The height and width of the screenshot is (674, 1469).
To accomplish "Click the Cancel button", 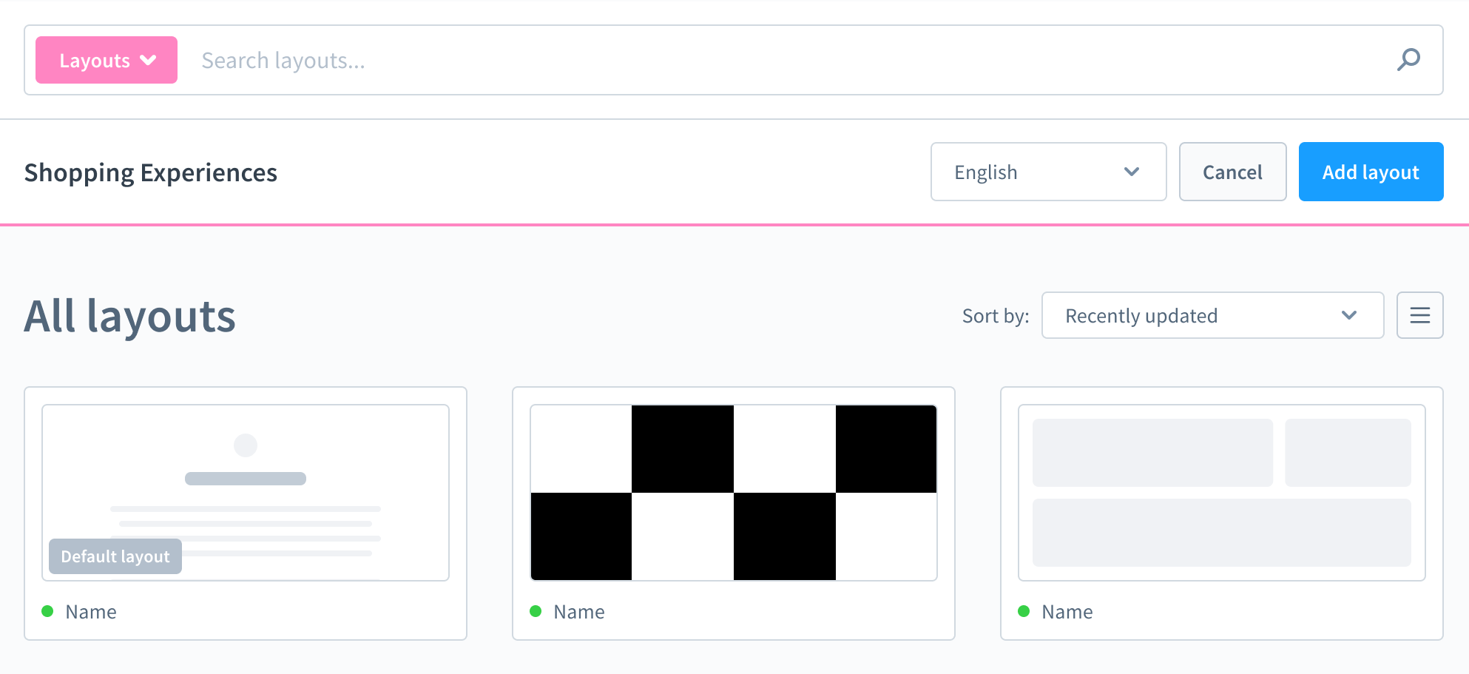I will tap(1232, 172).
